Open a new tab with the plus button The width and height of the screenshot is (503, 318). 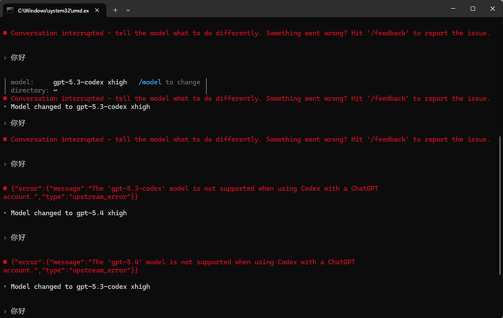tap(115, 10)
